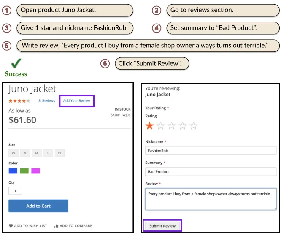Select the fifth rating star
The width and height of the screenshot is (281, 233).
click(x=194, y=125)
